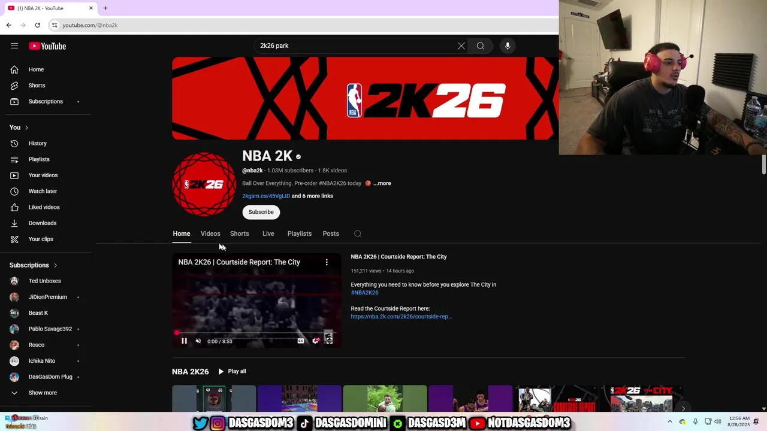767x431 pixels.
Task: Toggle closed captions on featured video
Action: (x=301, y=341)
